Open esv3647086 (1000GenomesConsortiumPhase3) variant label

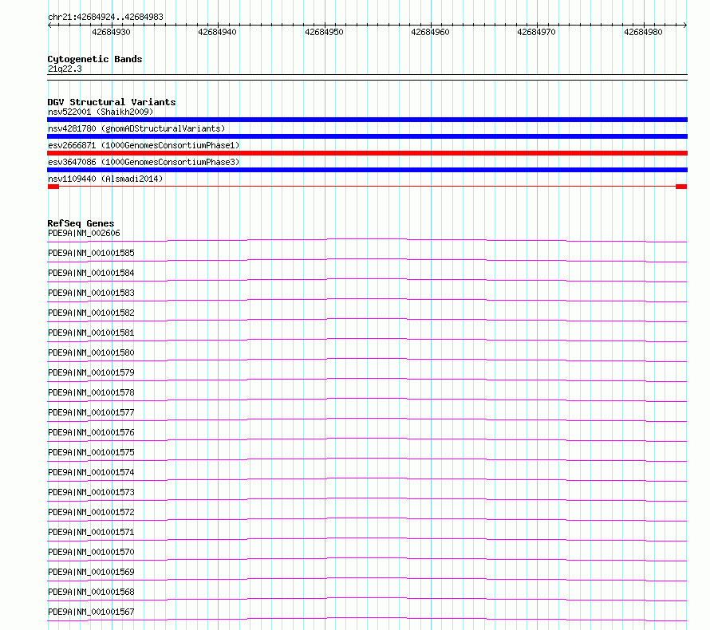144,162
